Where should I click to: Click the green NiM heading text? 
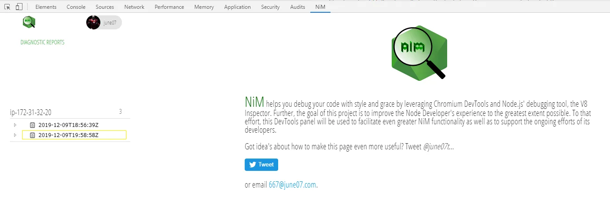click(x=254, y=101)
